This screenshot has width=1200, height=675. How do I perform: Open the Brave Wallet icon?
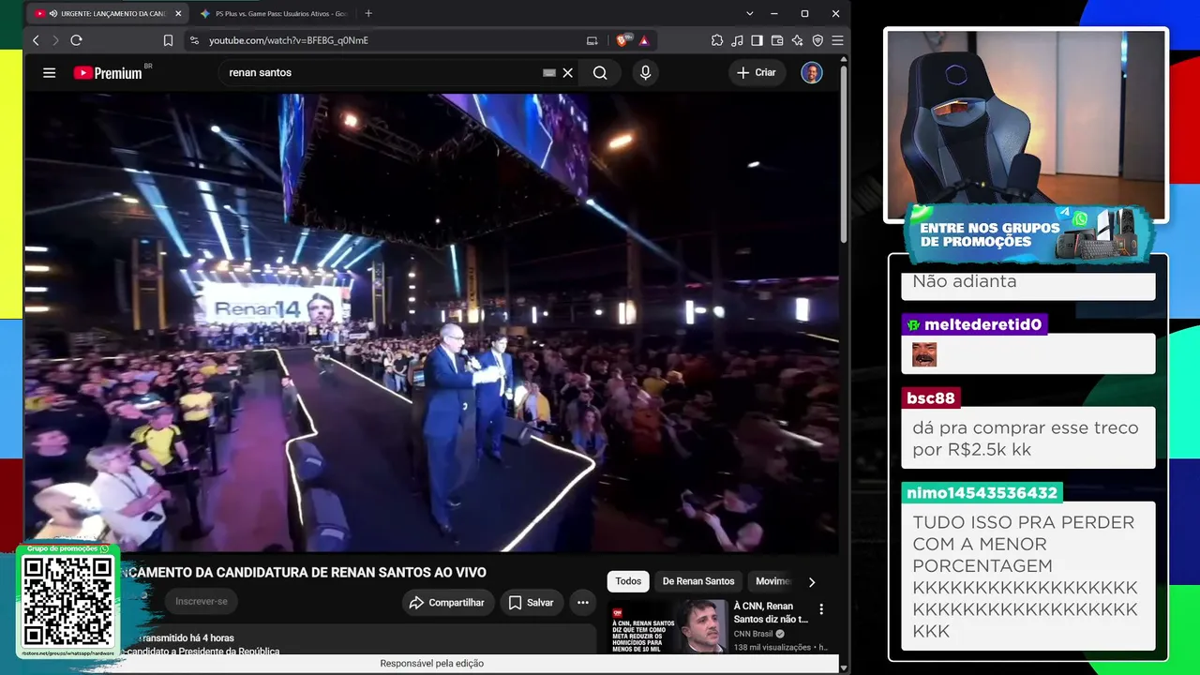pyautogui.click(x=777, y=40)
